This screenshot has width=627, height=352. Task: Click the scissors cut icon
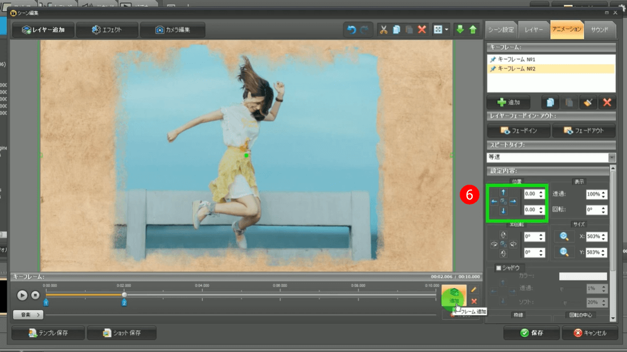tap(384, 30)
